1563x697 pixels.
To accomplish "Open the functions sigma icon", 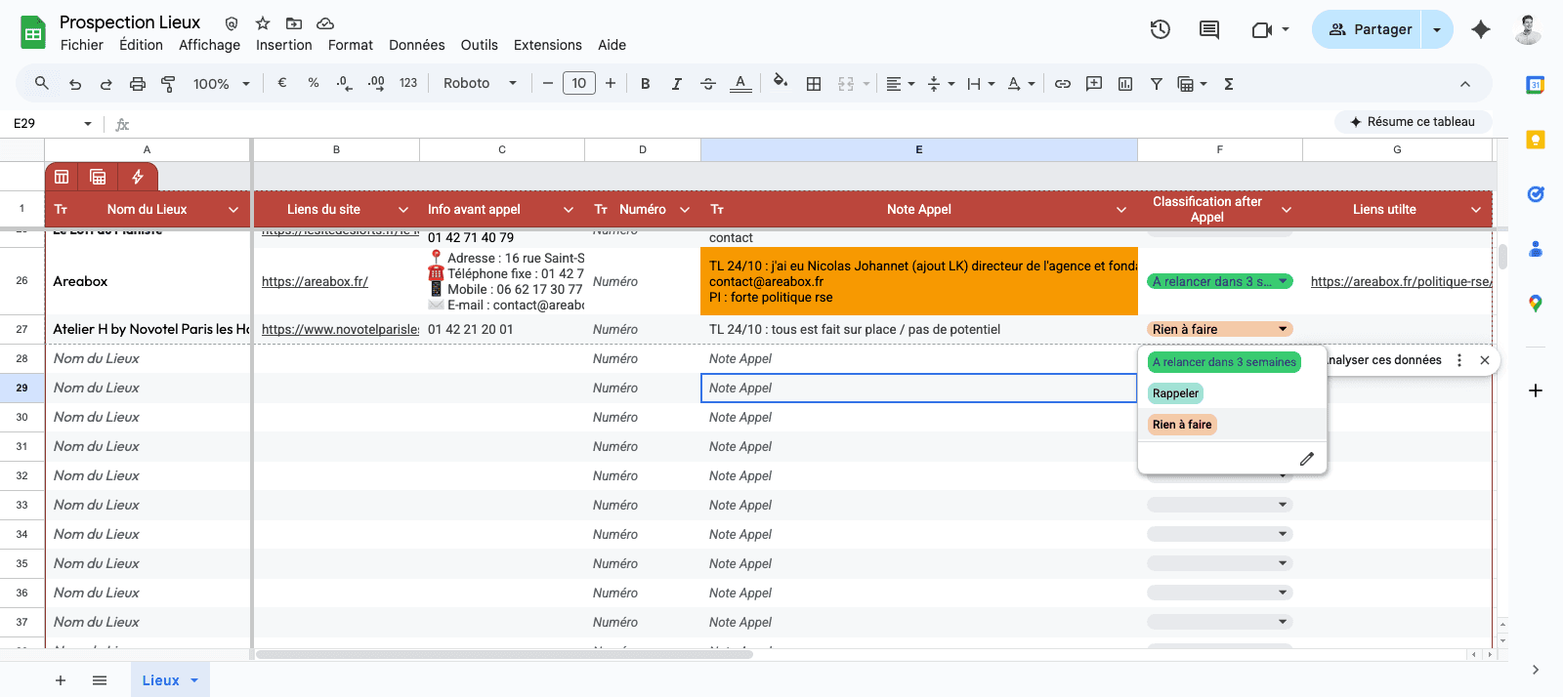I will click(1229, 84).
